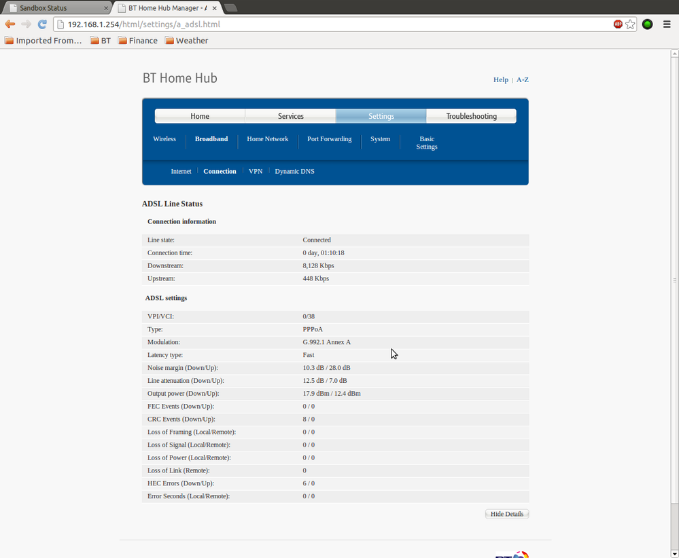The image size is (679, 558).
Task: Open the Services tab
Action: (x=291, y=116)
